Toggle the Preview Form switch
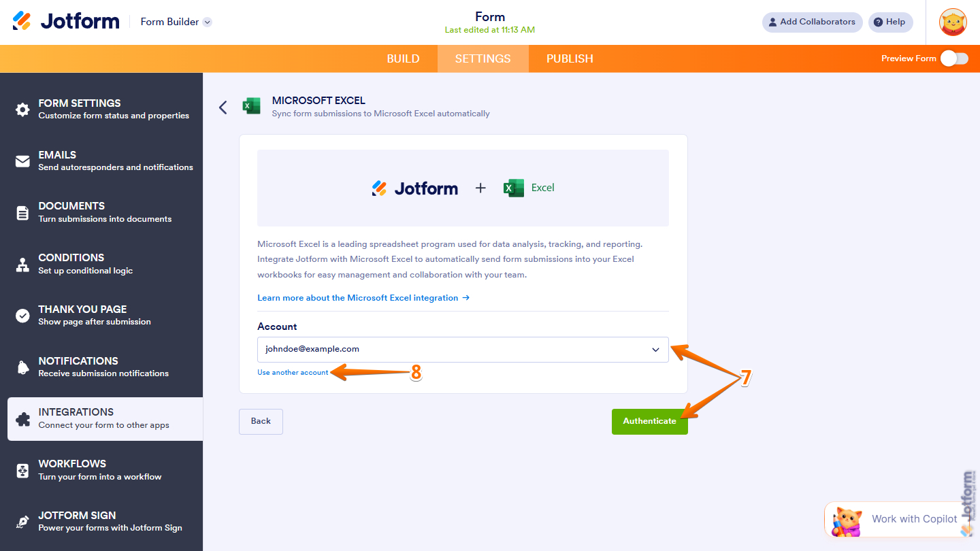980x551 pixels. 954,59
